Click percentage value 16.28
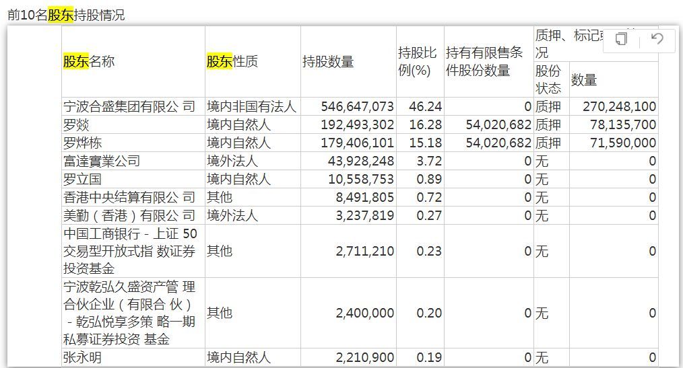683x368 pixels. click(425, 125)
